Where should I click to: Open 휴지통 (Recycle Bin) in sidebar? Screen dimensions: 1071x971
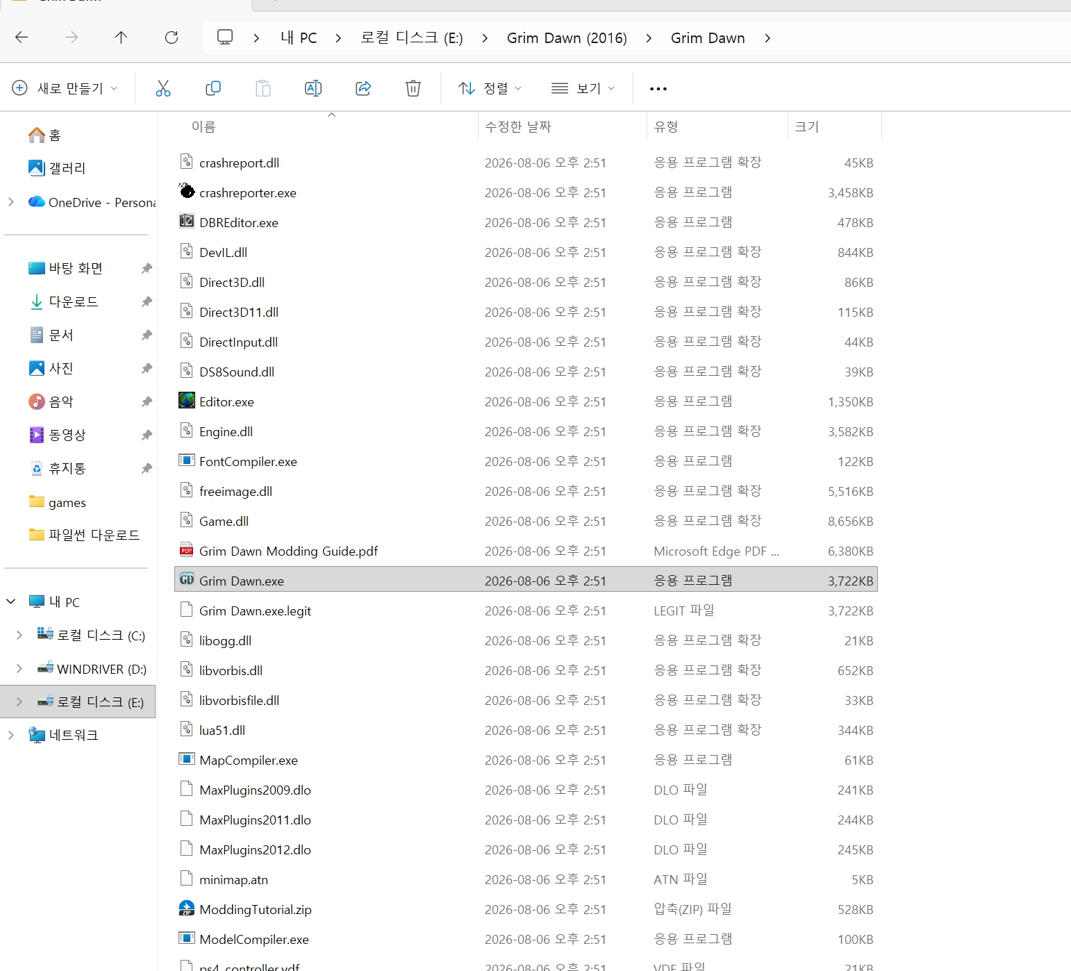click(57, 468)
